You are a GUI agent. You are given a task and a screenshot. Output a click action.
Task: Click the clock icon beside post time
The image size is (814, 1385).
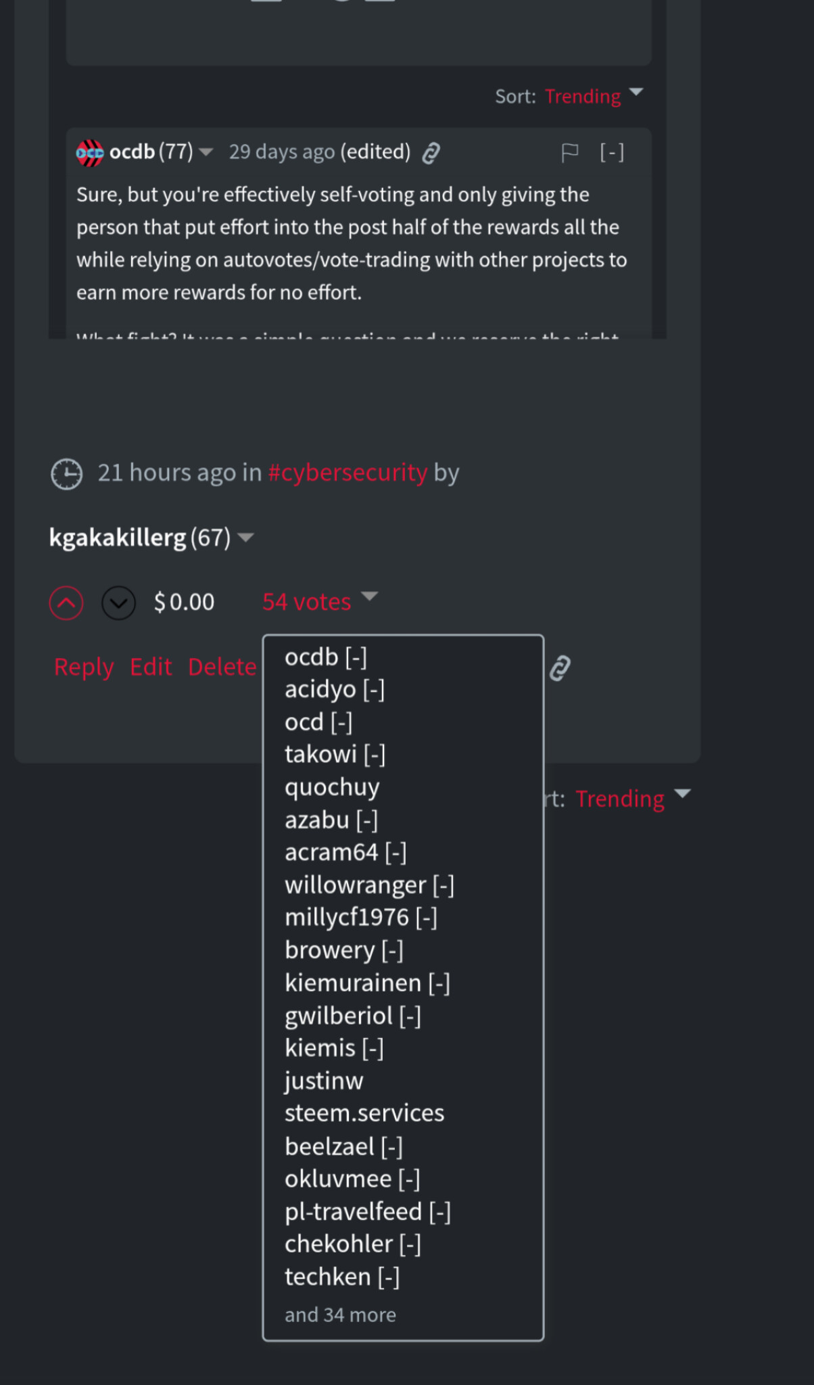[x=67, y=473]
